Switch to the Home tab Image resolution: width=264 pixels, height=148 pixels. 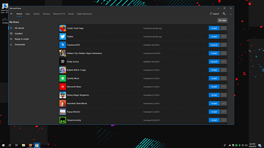pos(19,14)
